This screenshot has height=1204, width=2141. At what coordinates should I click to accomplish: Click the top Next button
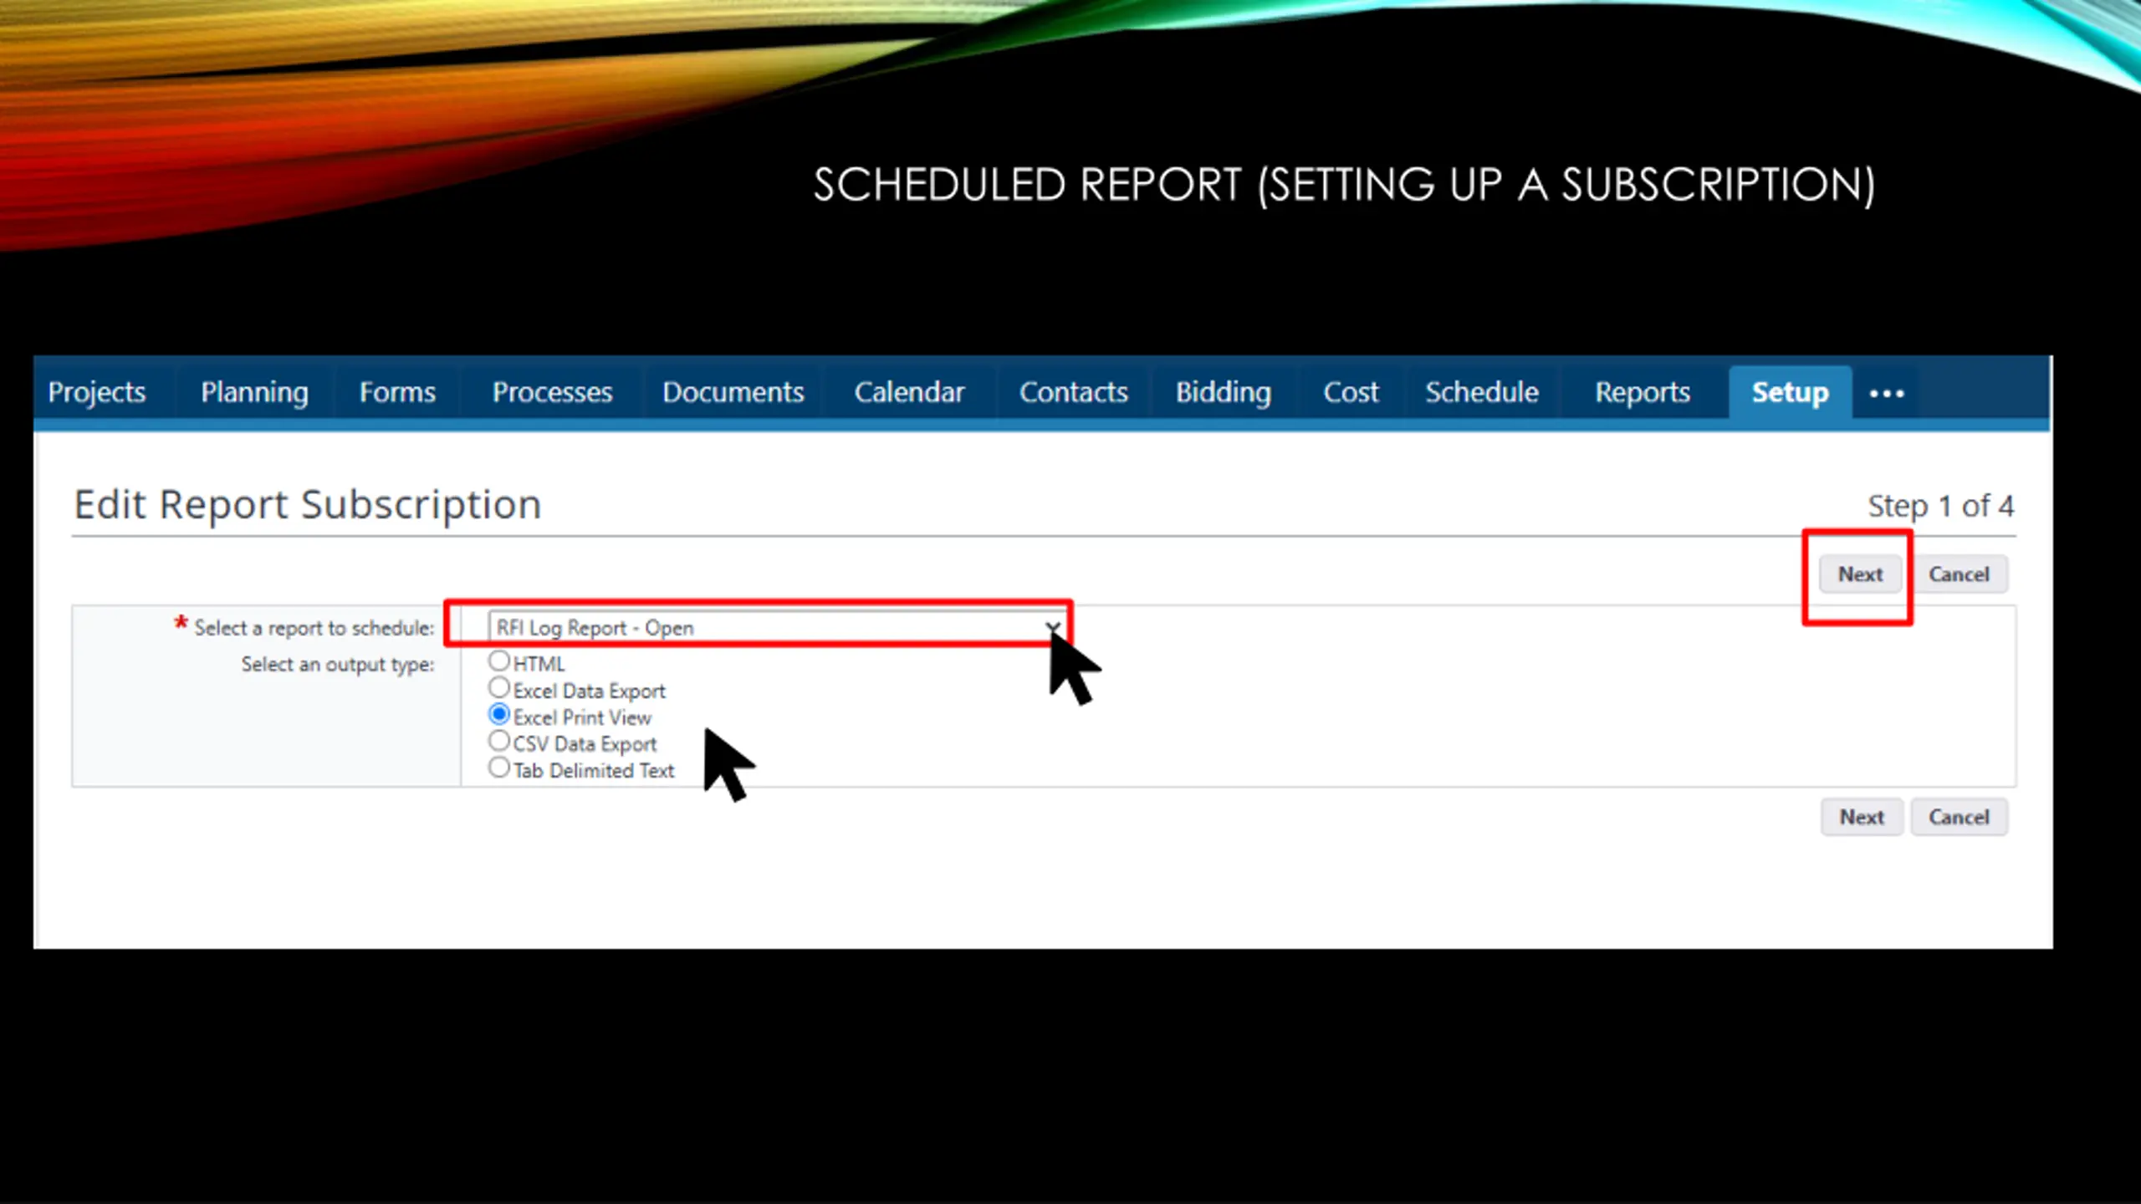pyautogui.click(x=1860, y=574)
